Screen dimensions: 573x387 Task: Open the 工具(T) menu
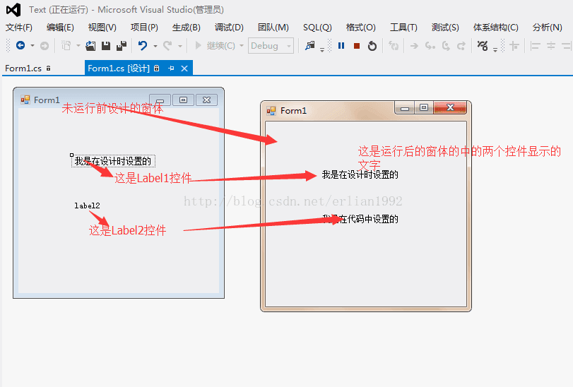pos(404,28)
